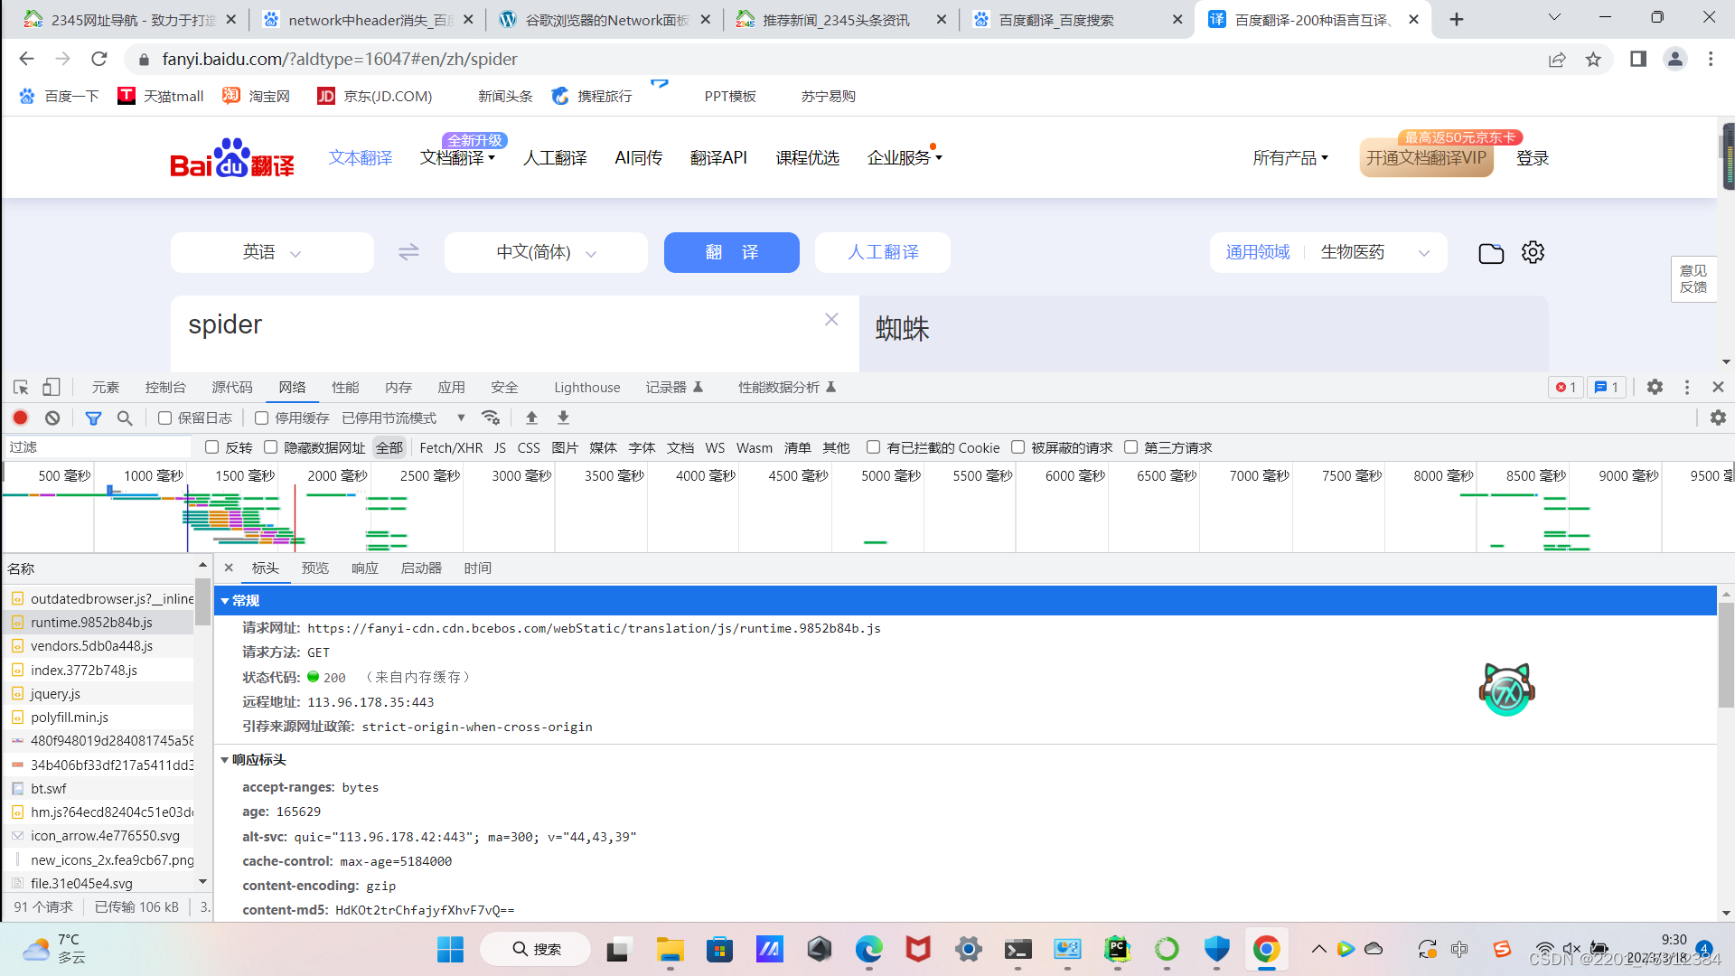Toggle the network filter funnel icon
The height and width of the screenshot is (976, 1735).
click(93, 418)
